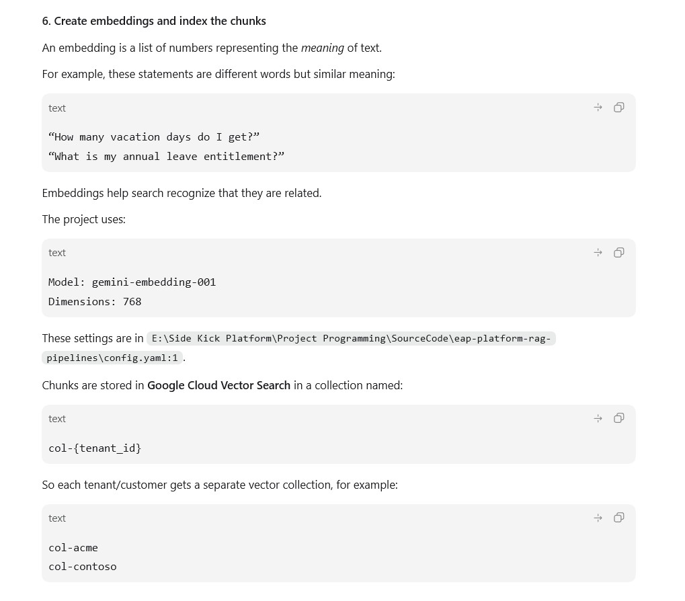The width and height of the screenshot is (685, 601).
Task: Click the annual leave entitlement code line
Action: click(x=167, y=157)
